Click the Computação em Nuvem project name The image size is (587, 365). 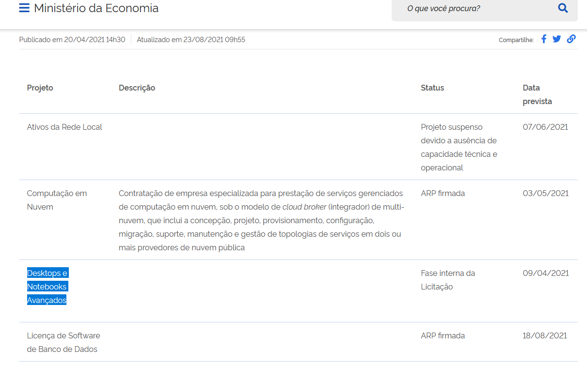pos(57,200)
